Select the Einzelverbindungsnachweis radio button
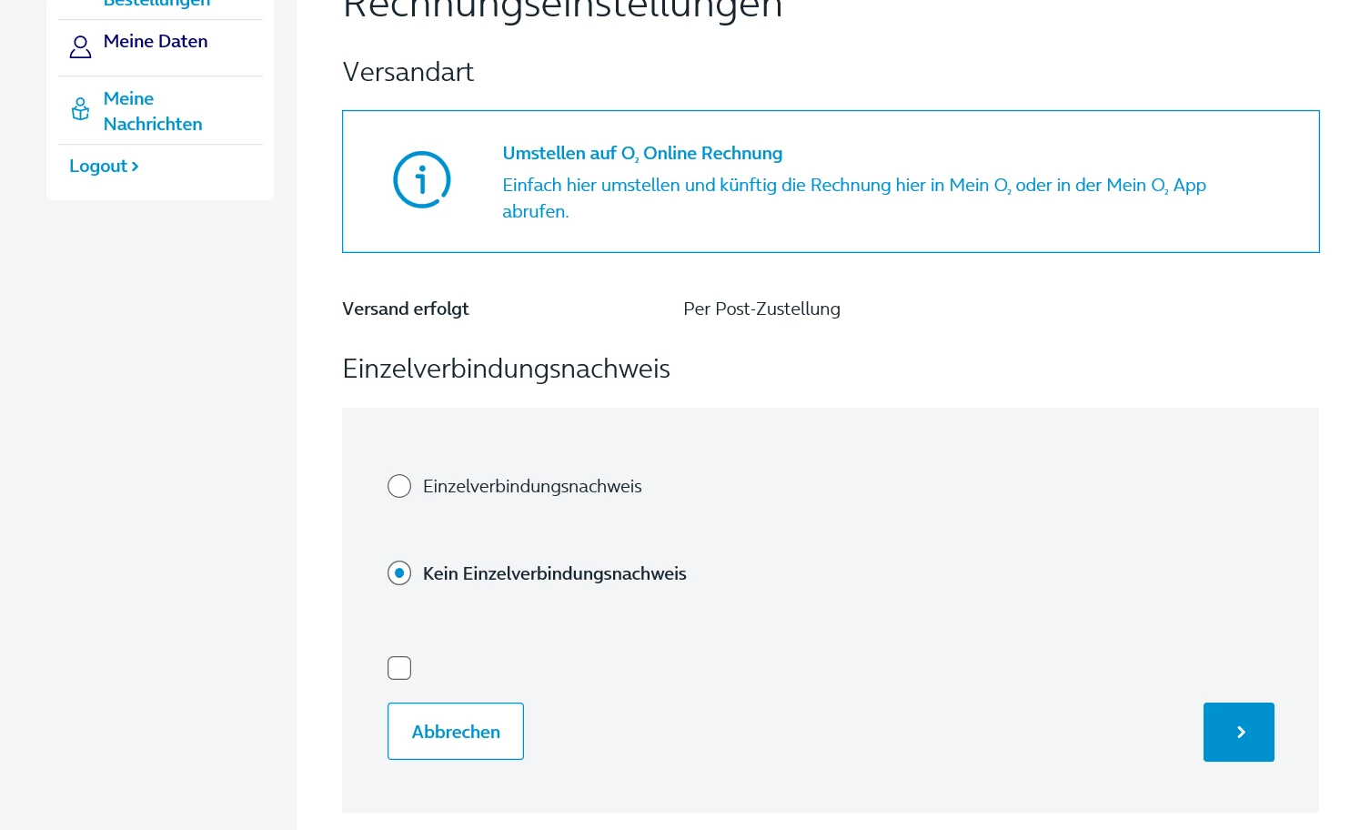Image resolution: width=1350 pixels, height=830 pixels. tap(399, 486)
